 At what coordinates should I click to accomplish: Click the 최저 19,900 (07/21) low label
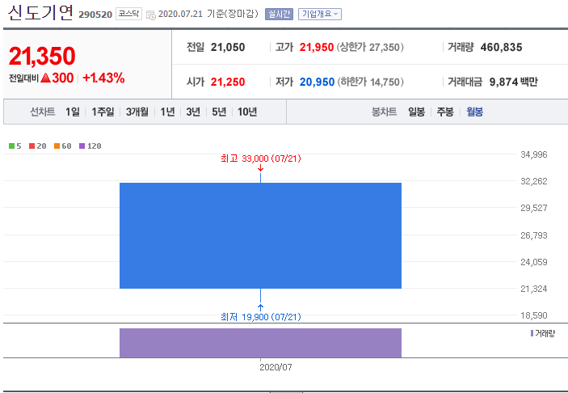260,317
